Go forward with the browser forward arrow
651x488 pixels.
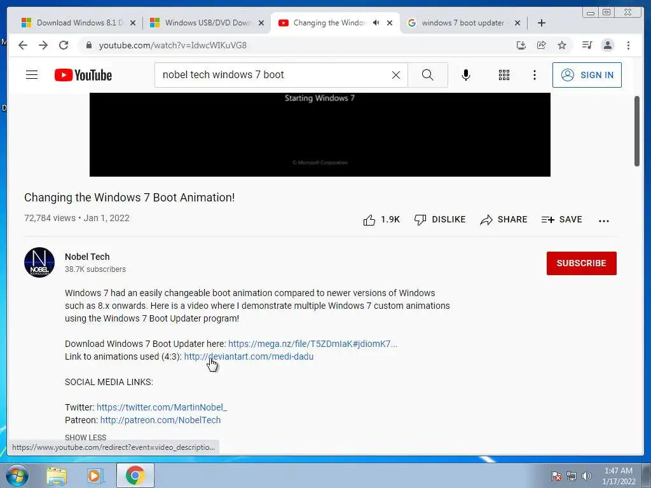coord(43,45)
